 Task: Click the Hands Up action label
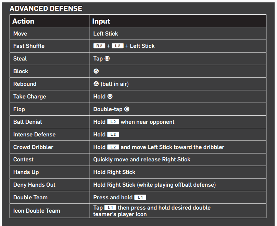[26, 172]
